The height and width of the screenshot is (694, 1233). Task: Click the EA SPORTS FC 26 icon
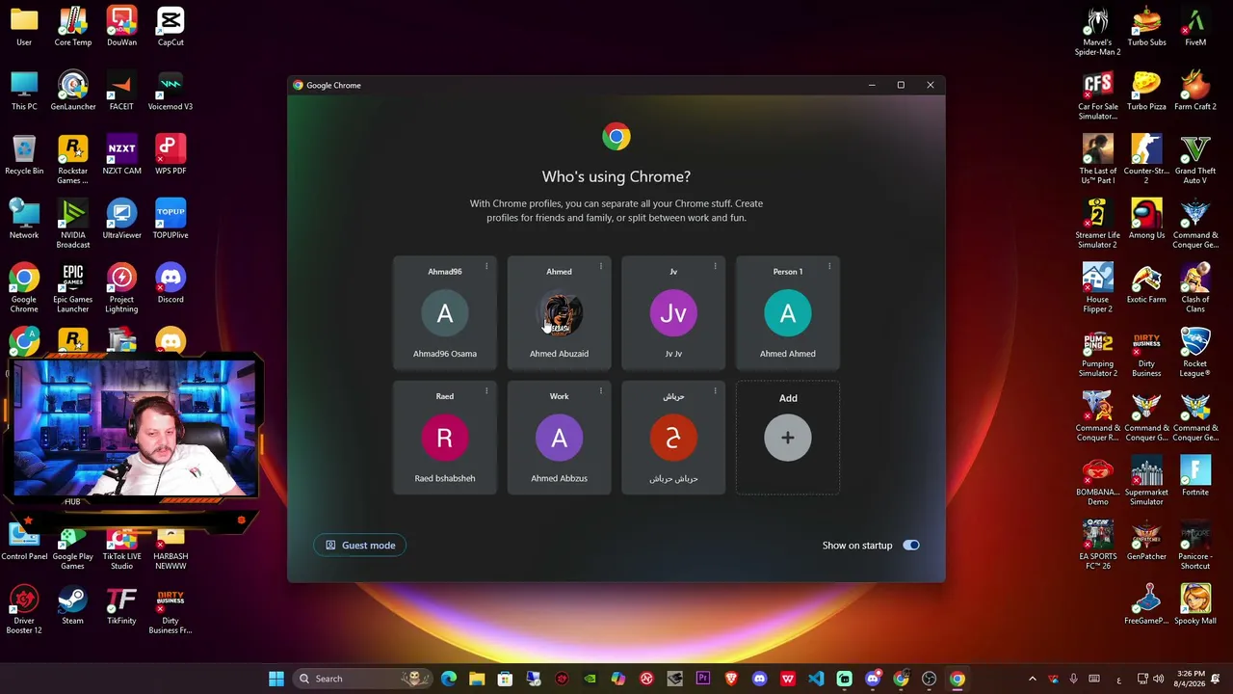coord(1098,547)
